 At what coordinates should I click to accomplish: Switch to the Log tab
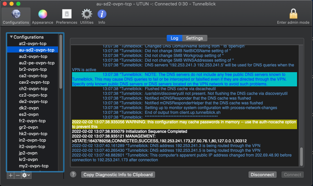[x=174, y=38]
